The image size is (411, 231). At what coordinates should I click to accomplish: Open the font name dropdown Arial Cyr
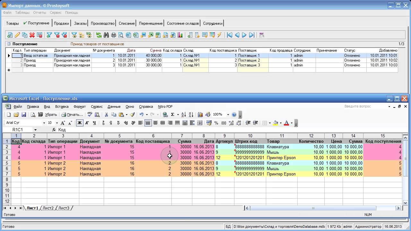[x=44, y=123]
